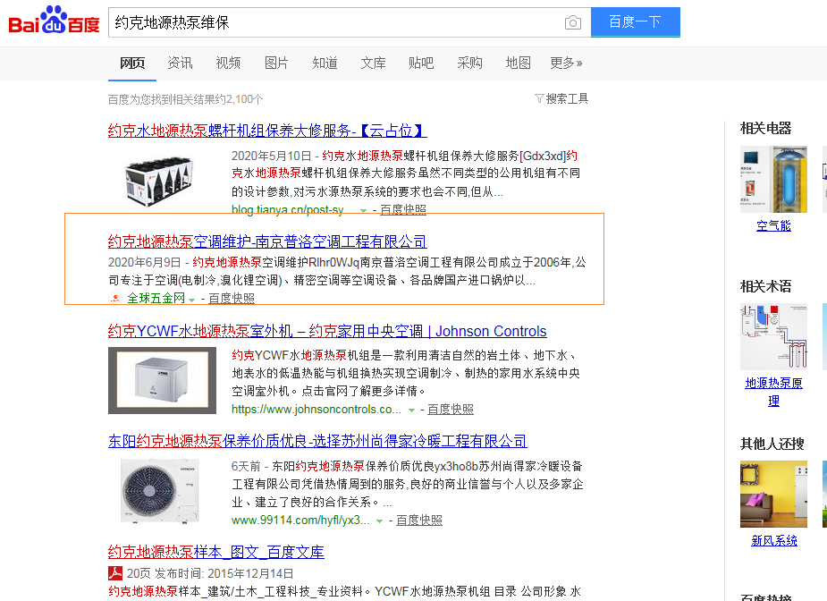Open 百度快照 for blog.tianya.cn result
The image size is (827, 601).
(x=403, y=209)
